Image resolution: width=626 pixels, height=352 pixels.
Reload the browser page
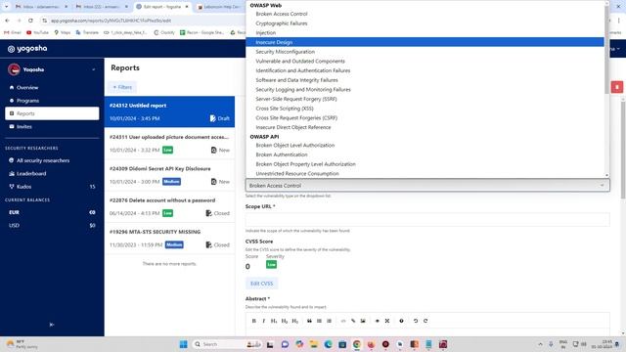click(x=30, y=21)
